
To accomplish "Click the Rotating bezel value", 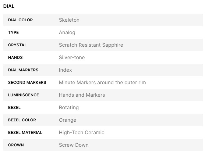I will pyautogui.click(x=69, y=108).
